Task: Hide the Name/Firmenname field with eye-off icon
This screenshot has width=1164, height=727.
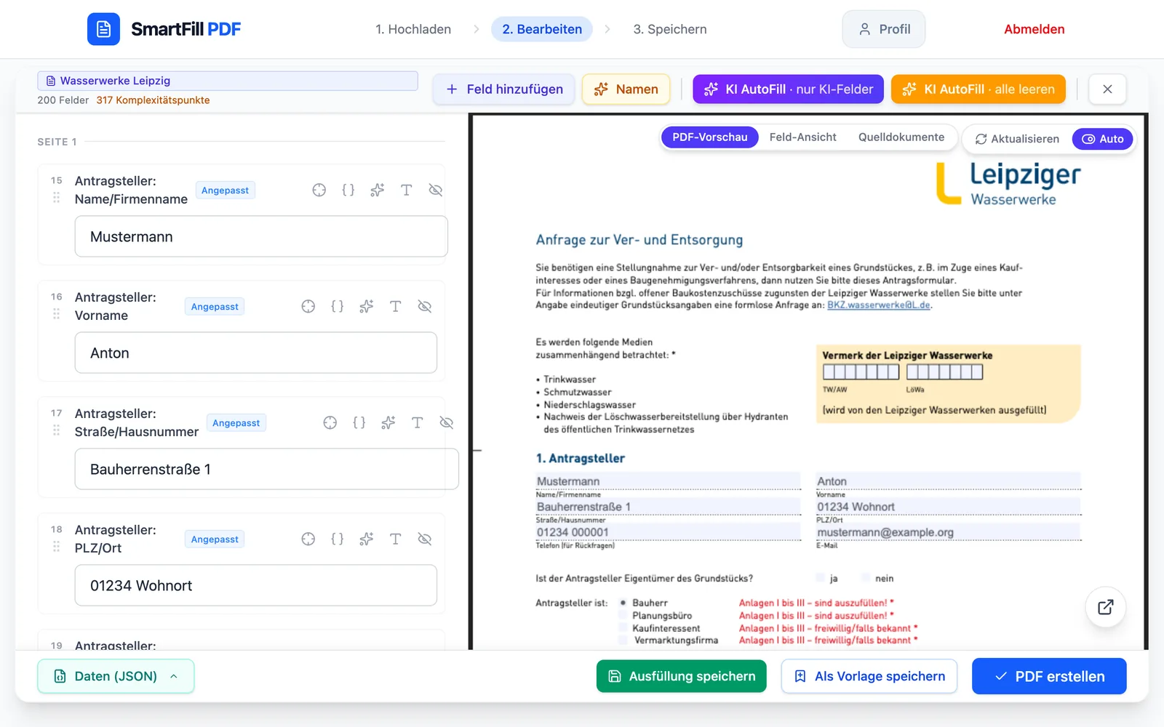Action: 436,190
